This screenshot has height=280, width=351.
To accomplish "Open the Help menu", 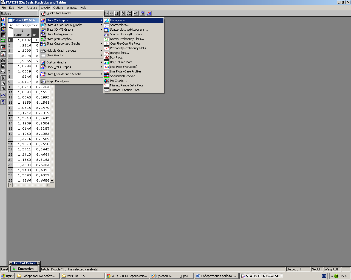I will pos(83,8).
